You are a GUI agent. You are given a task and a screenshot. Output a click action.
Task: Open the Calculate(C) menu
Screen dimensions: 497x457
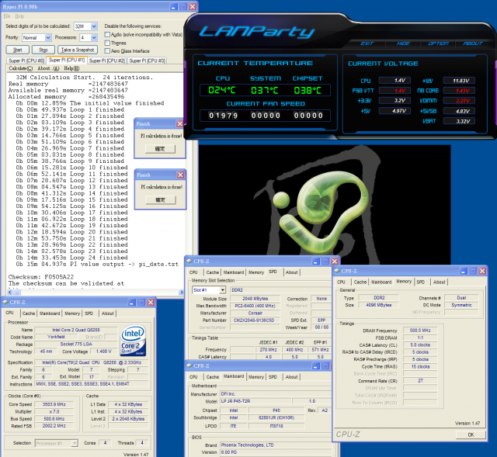point(21,68)
